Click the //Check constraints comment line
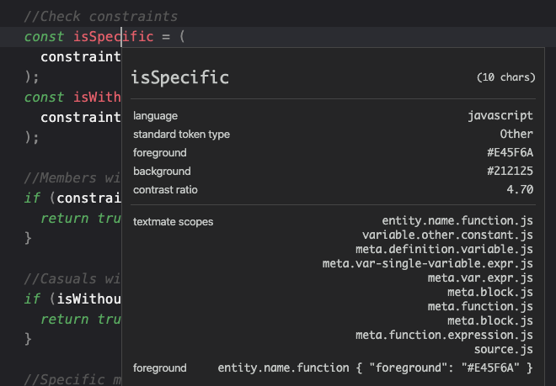 [x=101, y=17]
